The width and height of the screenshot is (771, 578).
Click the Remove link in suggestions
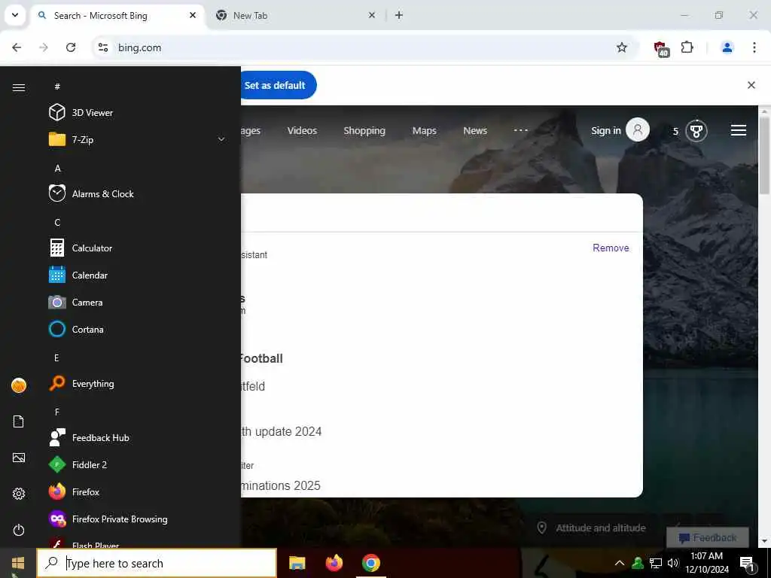click(x=611, y=248)
